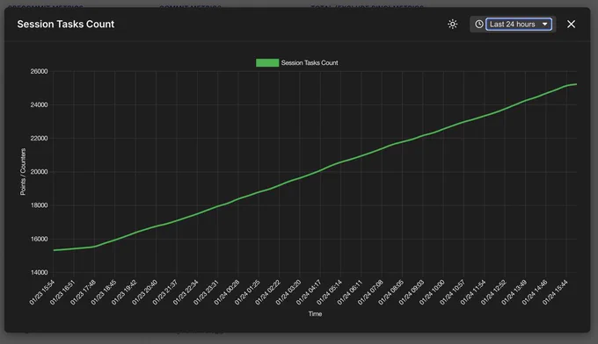Click the 01/23 20:40 time tick label

pos(145,292)
